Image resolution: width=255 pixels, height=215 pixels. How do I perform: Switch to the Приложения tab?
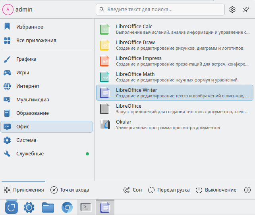24,190
